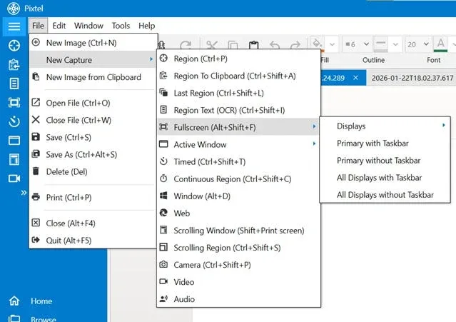Screen dimensions: 456x322
Task: Choose New Image from Clipboard
Action: coord(93,77)
